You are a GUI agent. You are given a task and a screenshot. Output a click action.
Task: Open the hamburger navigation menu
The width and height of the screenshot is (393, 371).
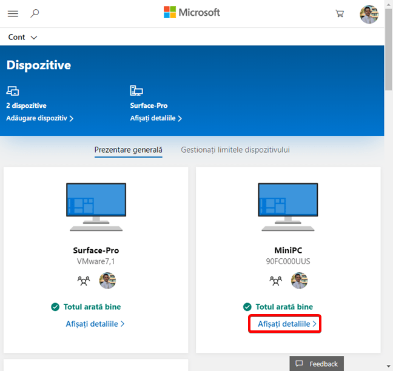pos(13,13)
